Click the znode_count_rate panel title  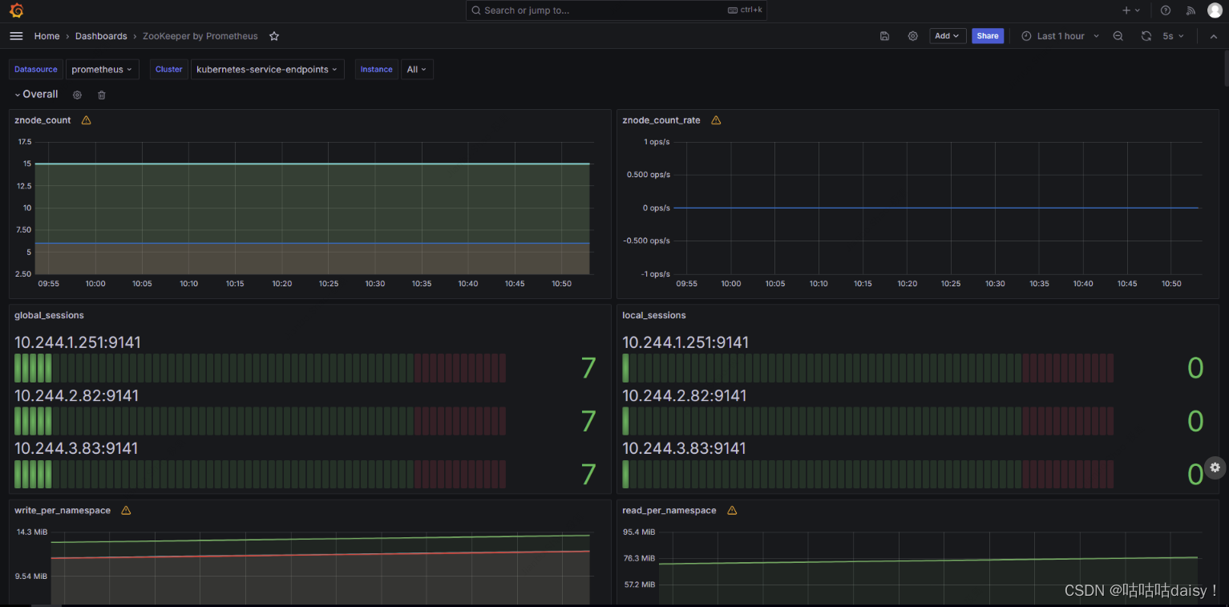(x=661, y=120)
